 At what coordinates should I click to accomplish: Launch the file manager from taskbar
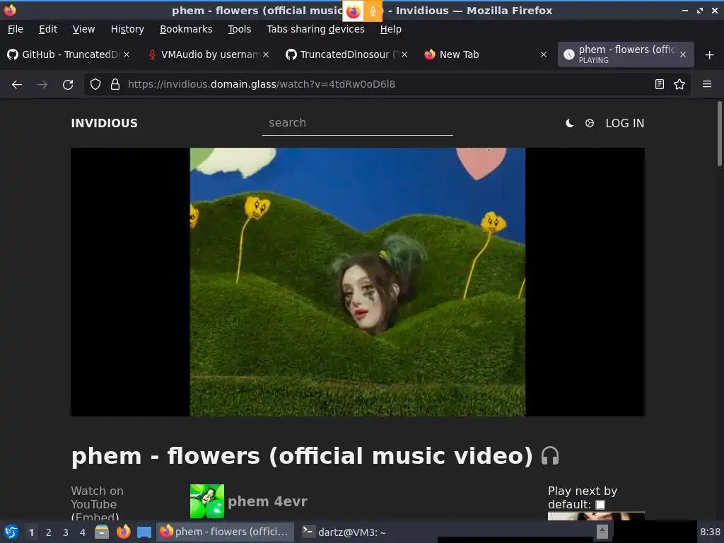[x=102, y=532]
